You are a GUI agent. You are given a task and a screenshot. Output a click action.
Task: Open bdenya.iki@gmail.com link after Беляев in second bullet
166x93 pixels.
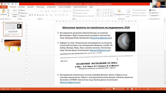pyautogui.click(x=100, y=50)
